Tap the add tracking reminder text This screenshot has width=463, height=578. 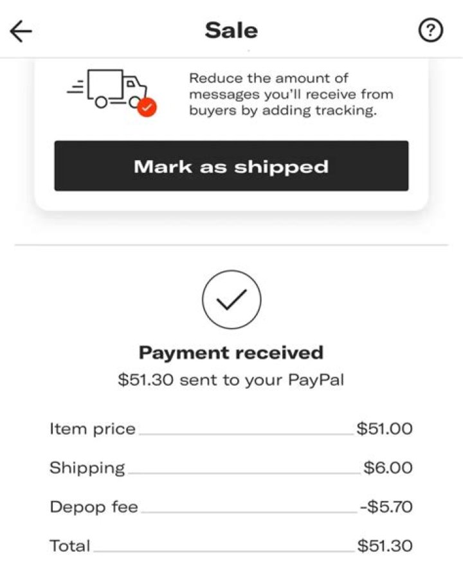click(x=291, y=94)
